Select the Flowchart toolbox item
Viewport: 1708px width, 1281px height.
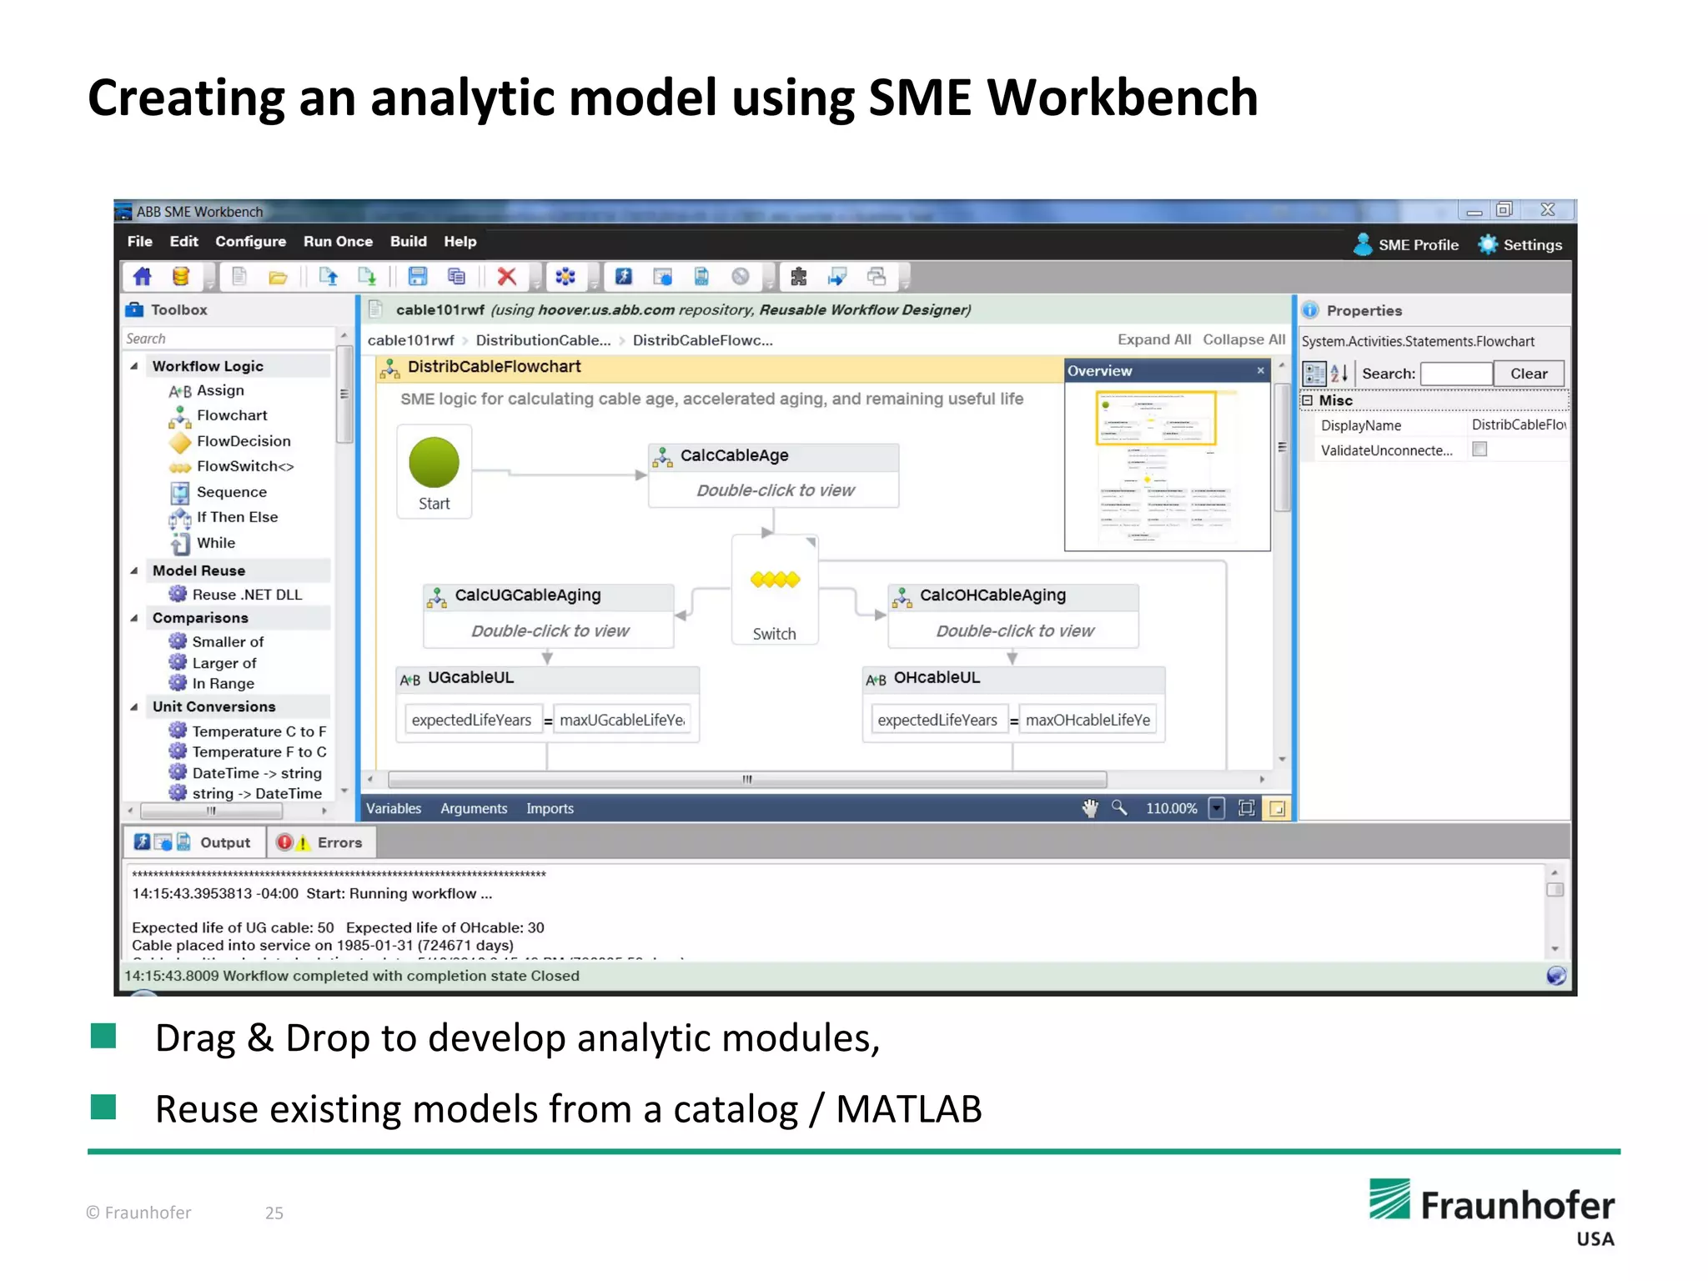tap(219, 415)
